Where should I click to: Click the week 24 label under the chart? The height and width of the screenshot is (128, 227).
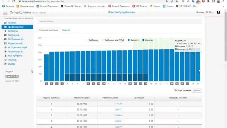pos(172,84)
